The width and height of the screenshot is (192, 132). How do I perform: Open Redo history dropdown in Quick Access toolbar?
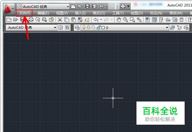[x=118, y=6]
